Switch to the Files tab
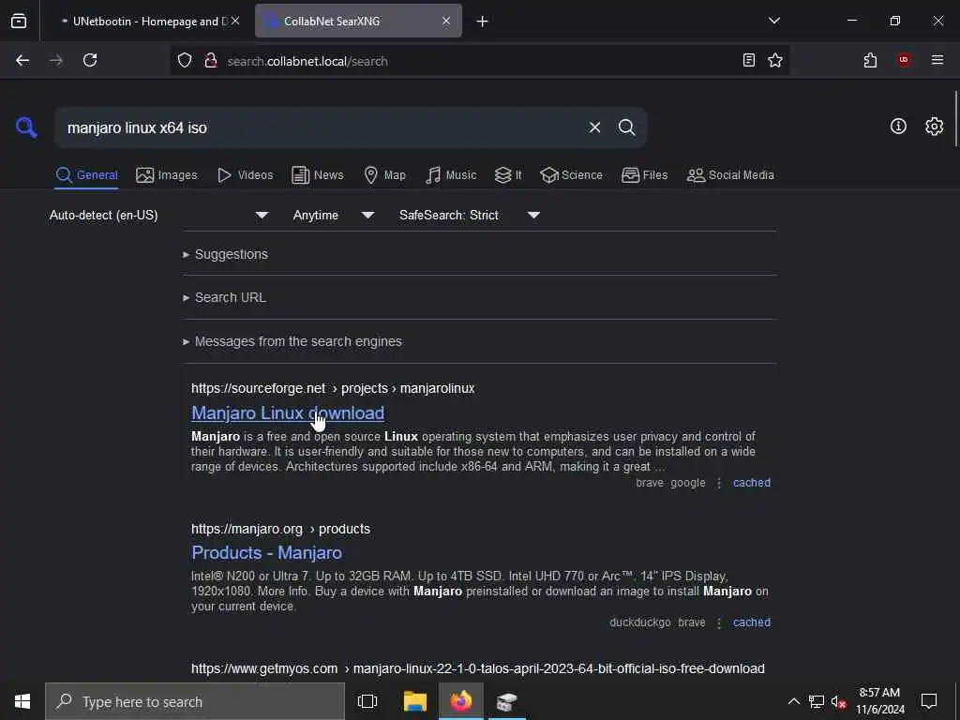 click(644, 175)
